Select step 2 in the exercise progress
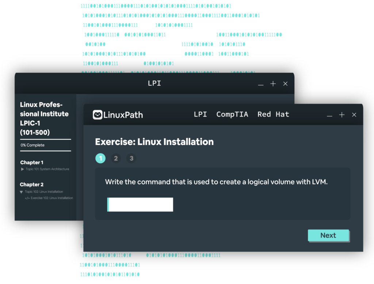374x284 pixels. 116,158
